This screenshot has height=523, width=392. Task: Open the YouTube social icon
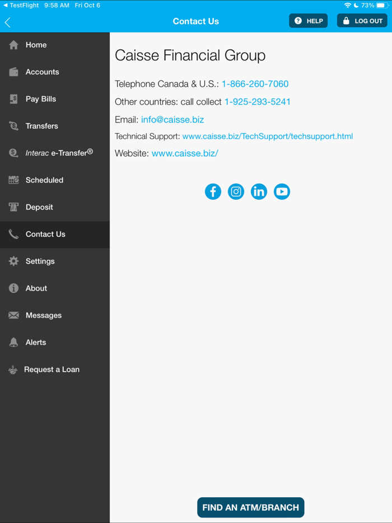coord(282,192)
